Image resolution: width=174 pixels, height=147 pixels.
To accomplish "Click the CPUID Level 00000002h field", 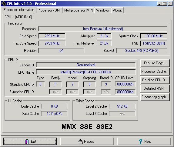I will (125, 84).
